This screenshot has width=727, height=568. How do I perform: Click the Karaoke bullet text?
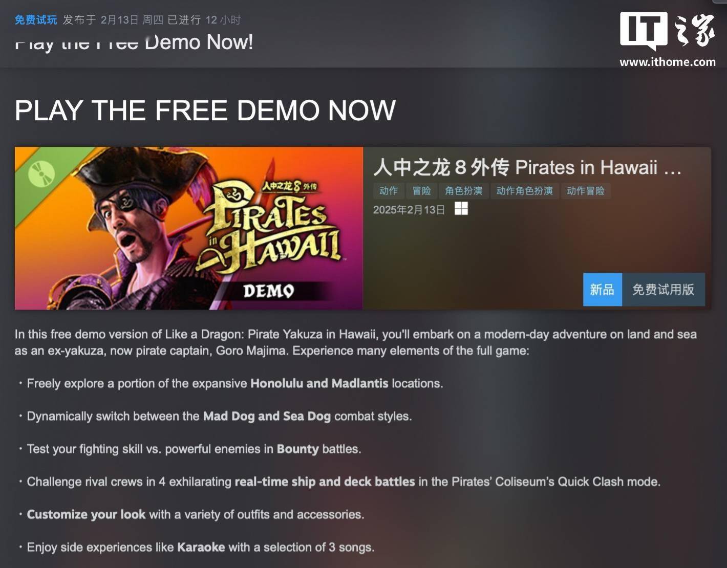pos(200,547)
